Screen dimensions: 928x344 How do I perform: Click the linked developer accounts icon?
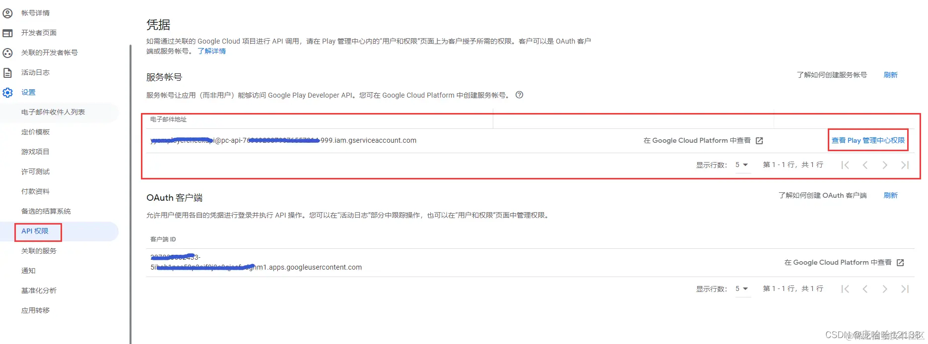coord(8,53)
